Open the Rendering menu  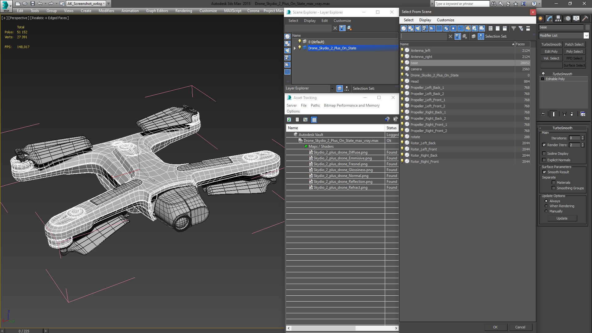click(x=183, y=11)
